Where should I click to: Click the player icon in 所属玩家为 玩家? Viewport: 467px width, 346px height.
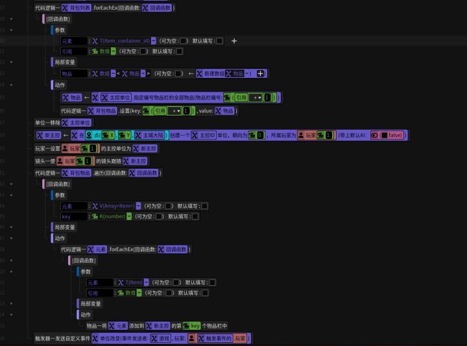[x=301, y=135]
